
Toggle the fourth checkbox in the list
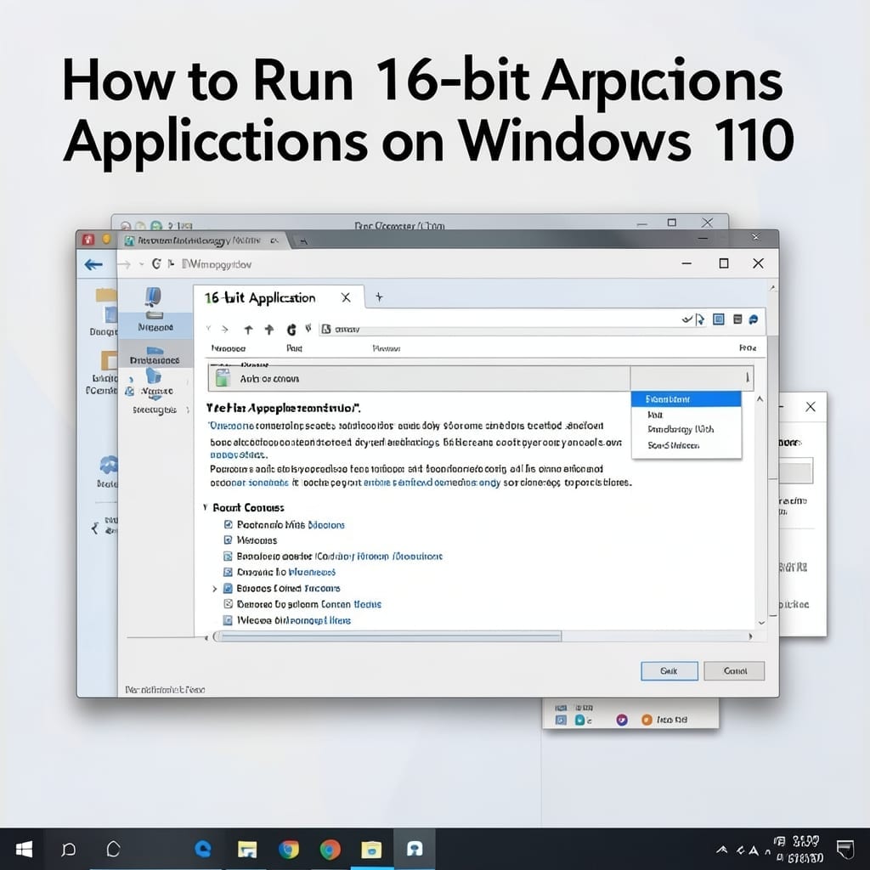(x=228, y=572)
